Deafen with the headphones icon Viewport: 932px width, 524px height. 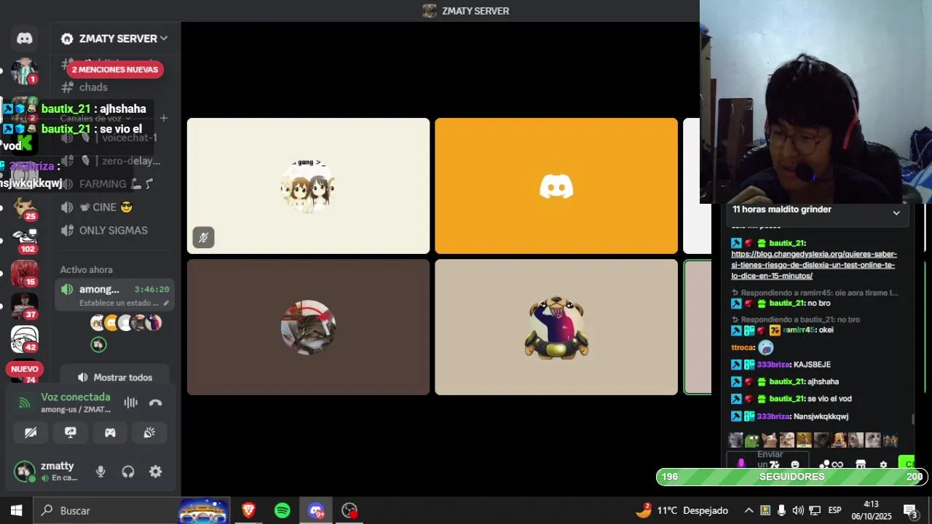(128, 472)
